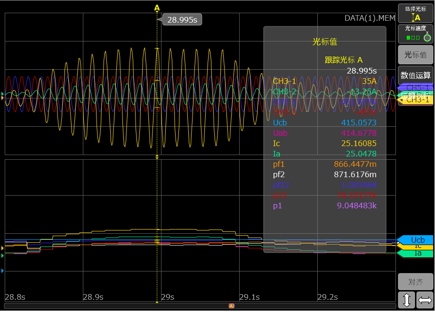Toggle the 光标值 button in the right sidebar
435x312 pixels.
415,55
